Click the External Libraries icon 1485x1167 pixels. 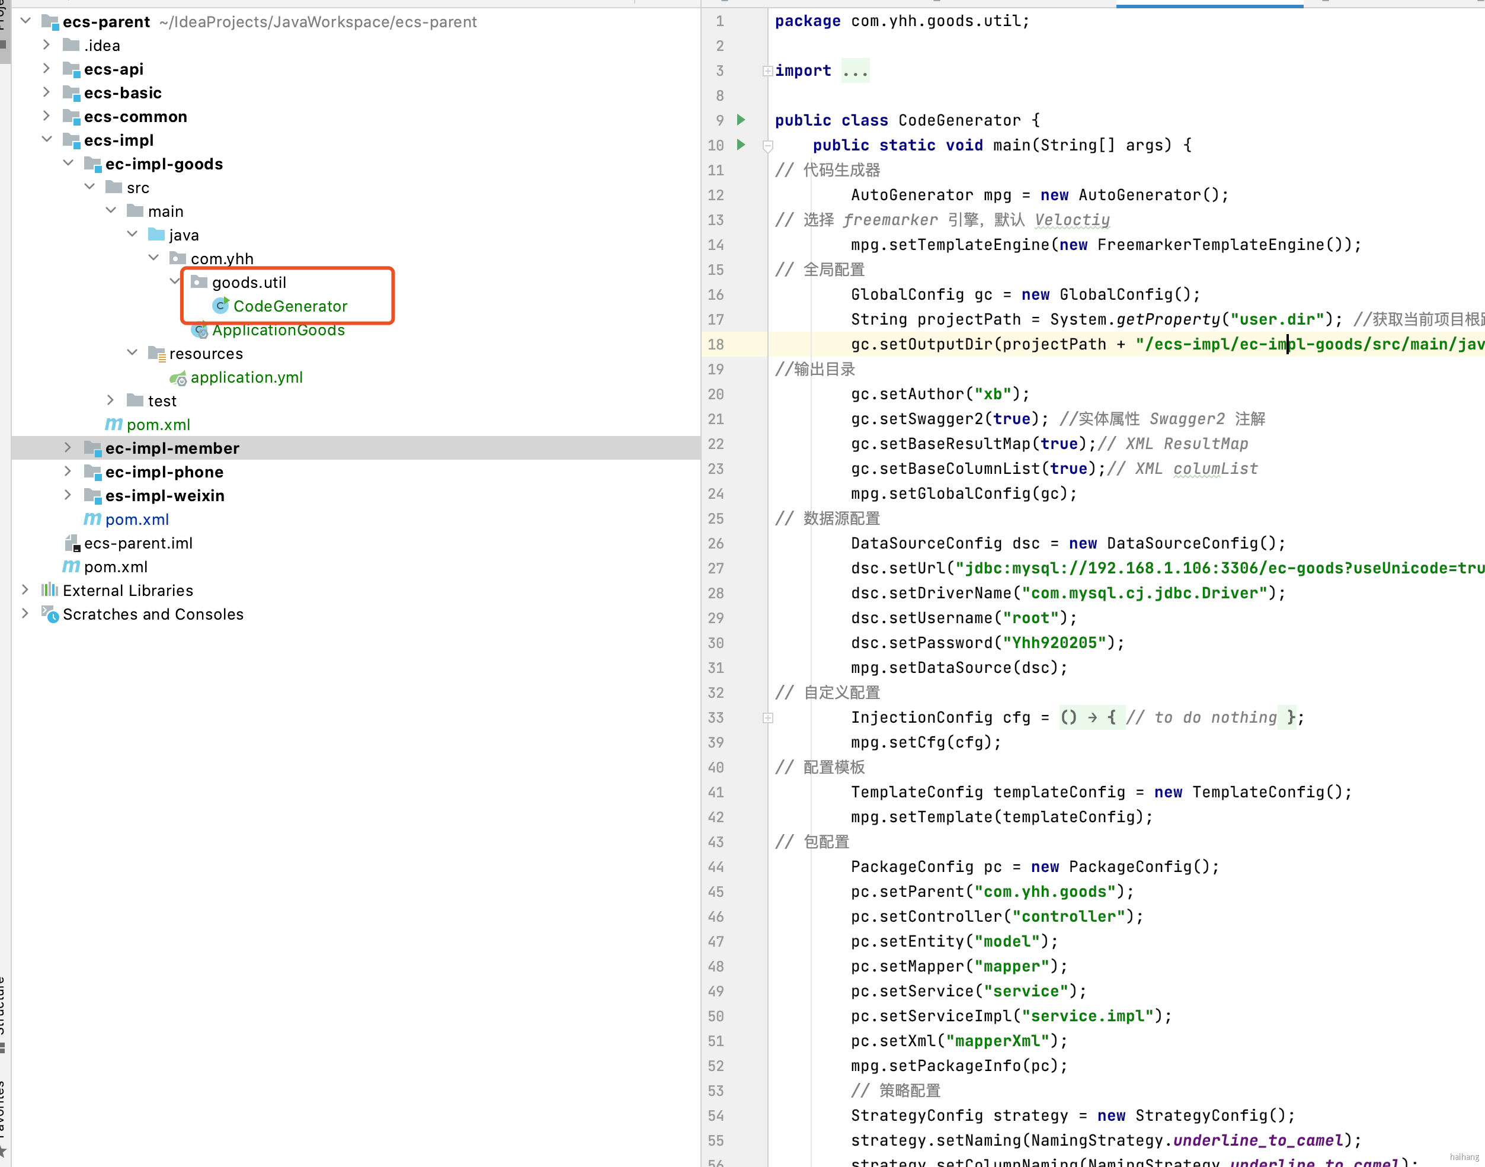[49, 591]
